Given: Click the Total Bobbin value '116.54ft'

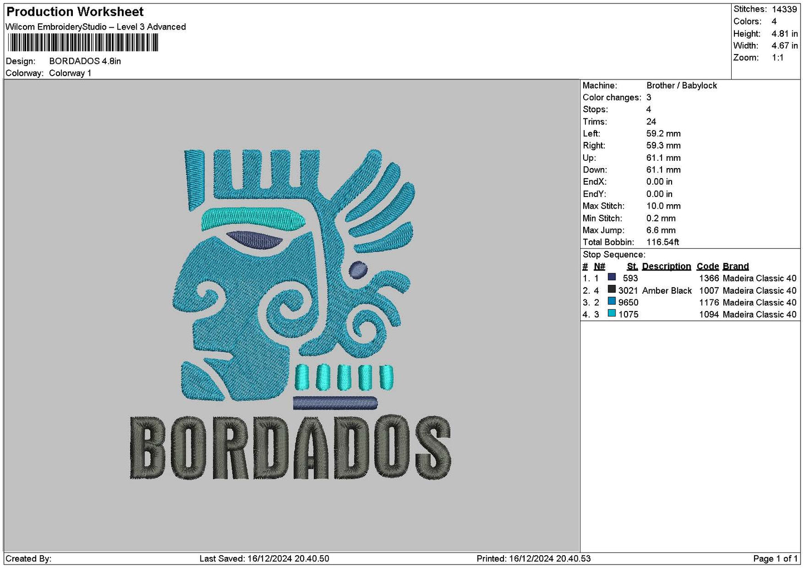Looking at the screenshot, I should 663,243.
